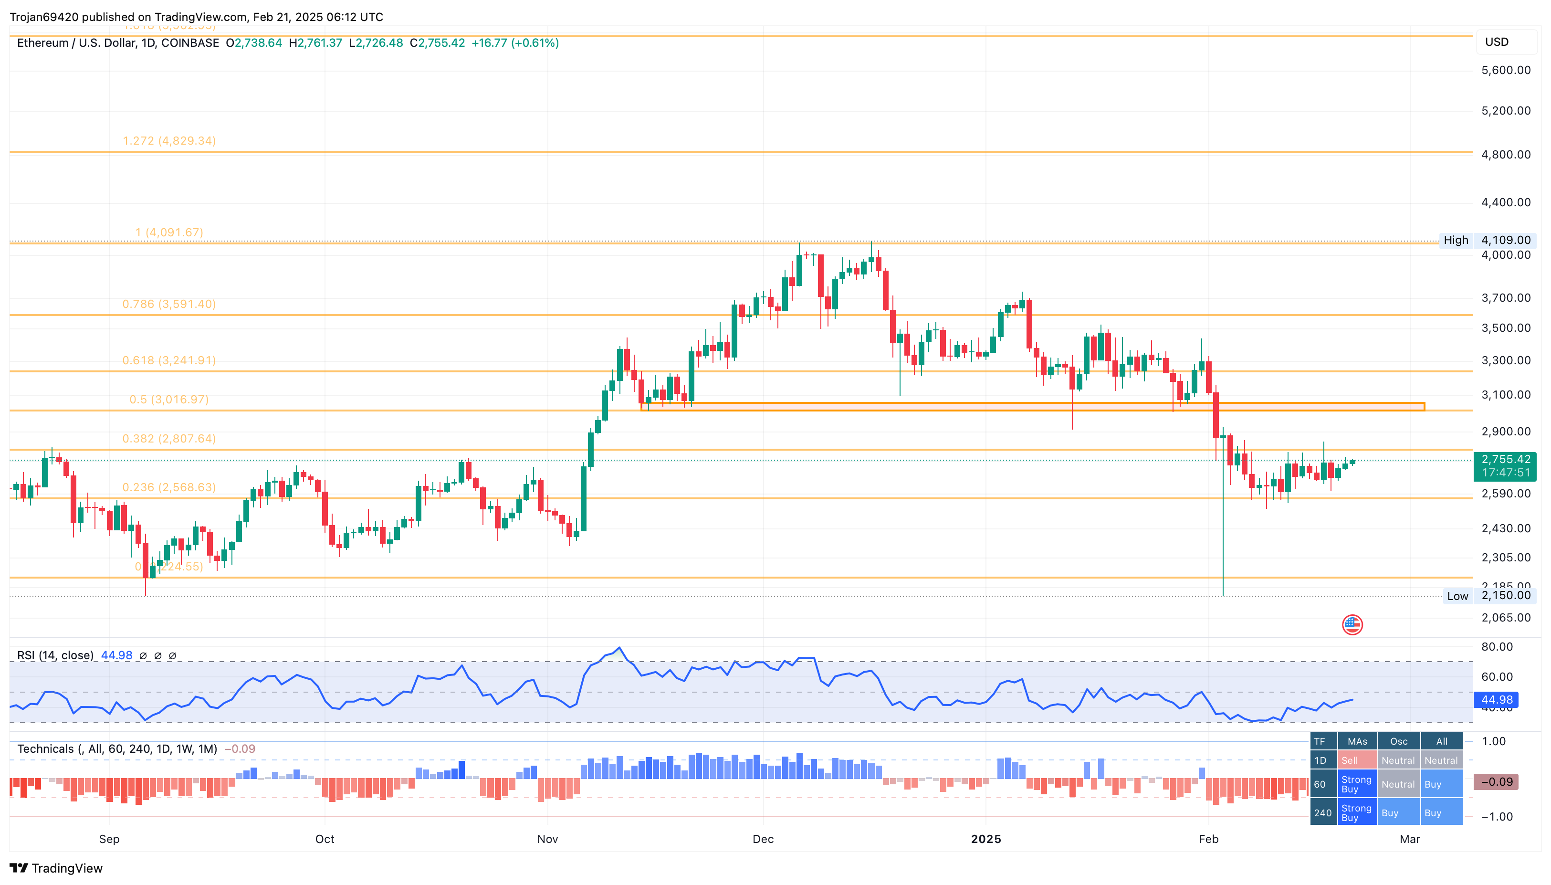Click the MAs column header
The image size is (1551, 885).
(x=1357, y=741)
